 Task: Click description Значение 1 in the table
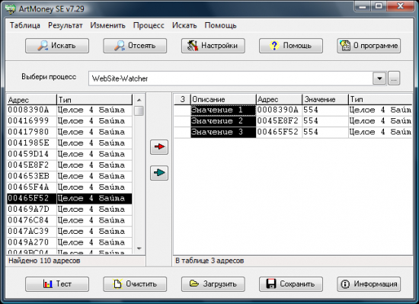[223, 110]
